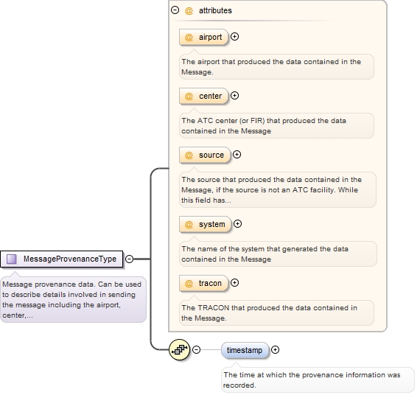Click the sequence compositor icon

pos(180,349)
